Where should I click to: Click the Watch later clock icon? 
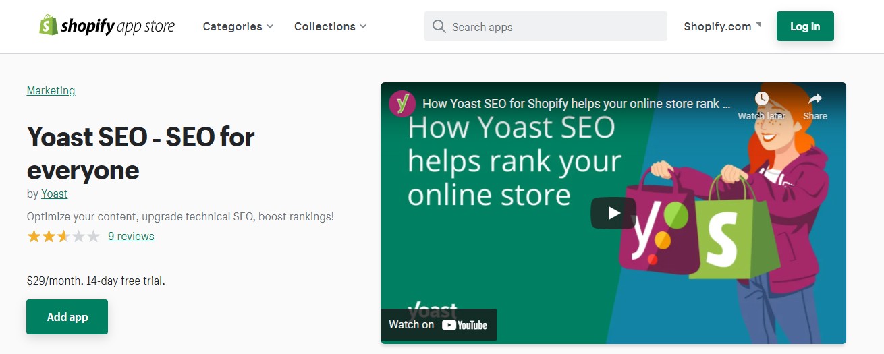[x=761, y=99]
